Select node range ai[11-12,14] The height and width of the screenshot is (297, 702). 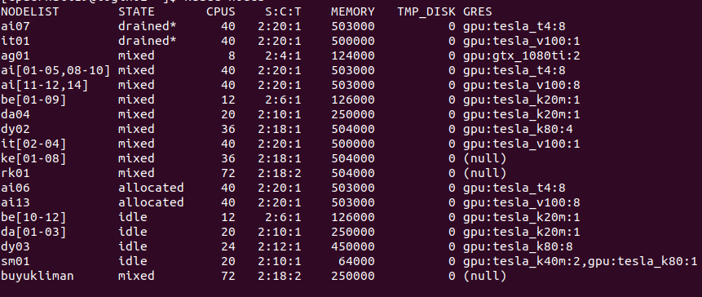tap(44, 86)
